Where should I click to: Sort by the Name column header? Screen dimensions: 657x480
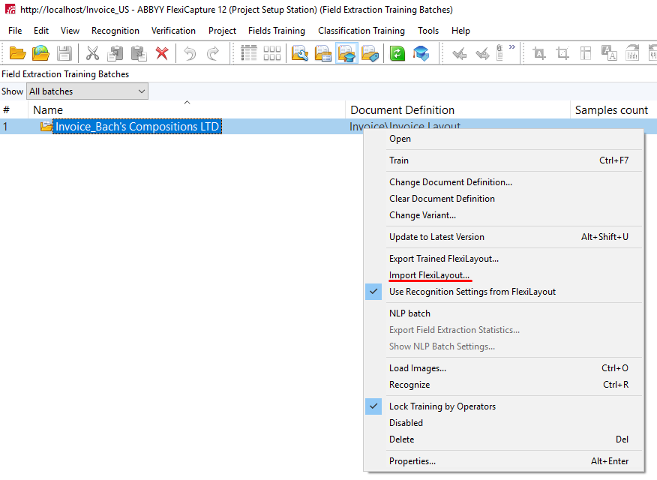187,109
